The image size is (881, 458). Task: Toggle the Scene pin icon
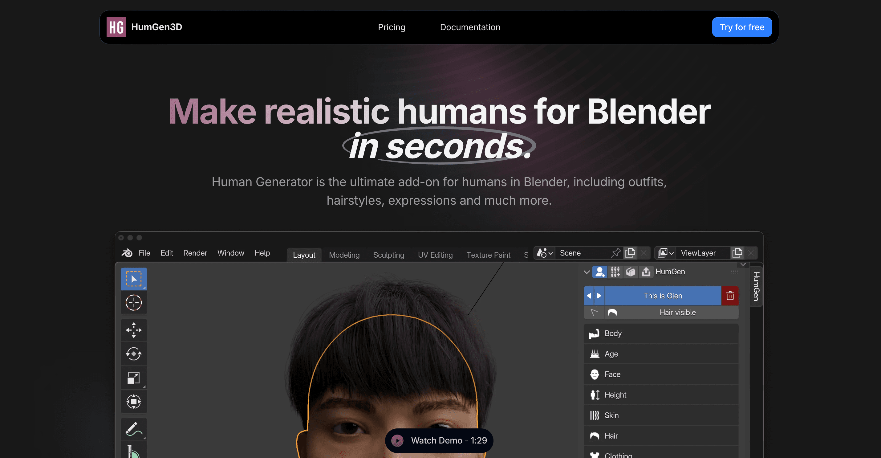[x=615, y=253]
